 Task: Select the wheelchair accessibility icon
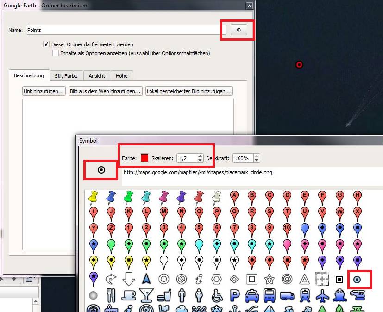[216, 295]
